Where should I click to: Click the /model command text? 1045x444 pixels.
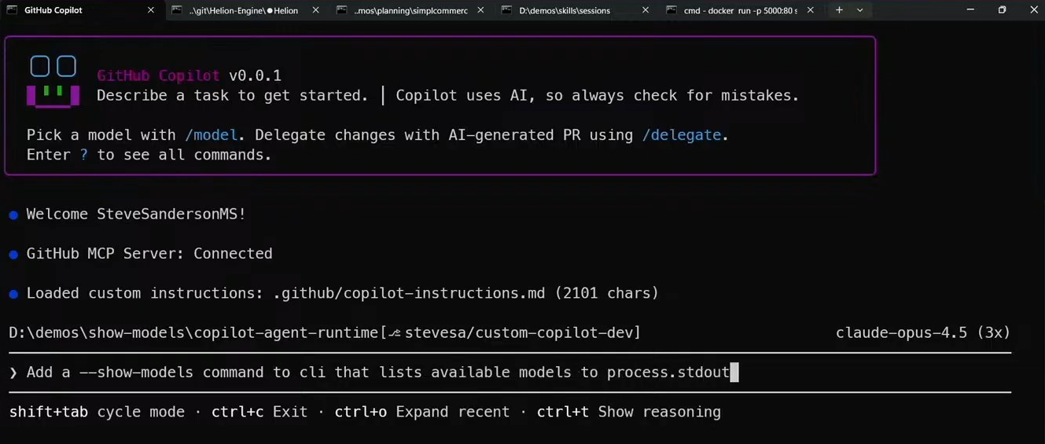tap(212, 135)
